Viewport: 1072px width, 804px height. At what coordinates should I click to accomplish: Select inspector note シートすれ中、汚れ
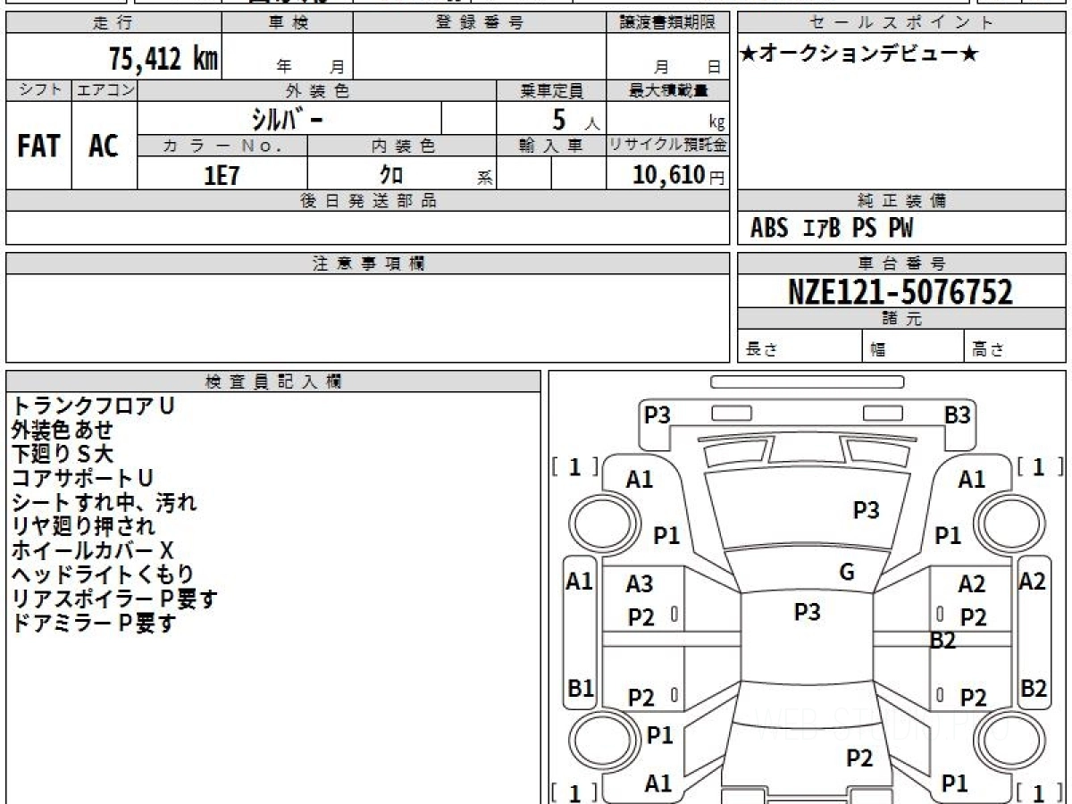[x=104, y=502]
